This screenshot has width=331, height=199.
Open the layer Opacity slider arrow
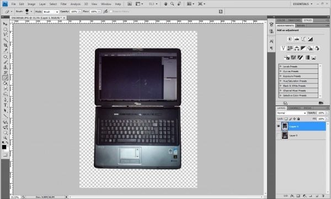tap(327, 113)
